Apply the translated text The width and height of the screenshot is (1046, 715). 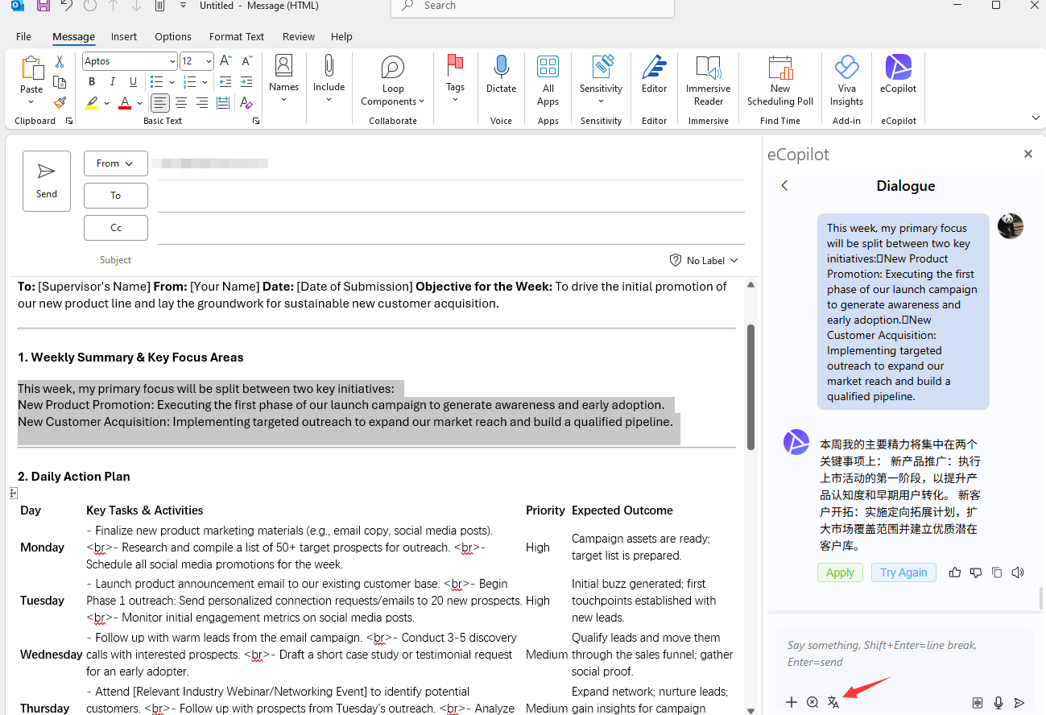(x=840, y=572)
